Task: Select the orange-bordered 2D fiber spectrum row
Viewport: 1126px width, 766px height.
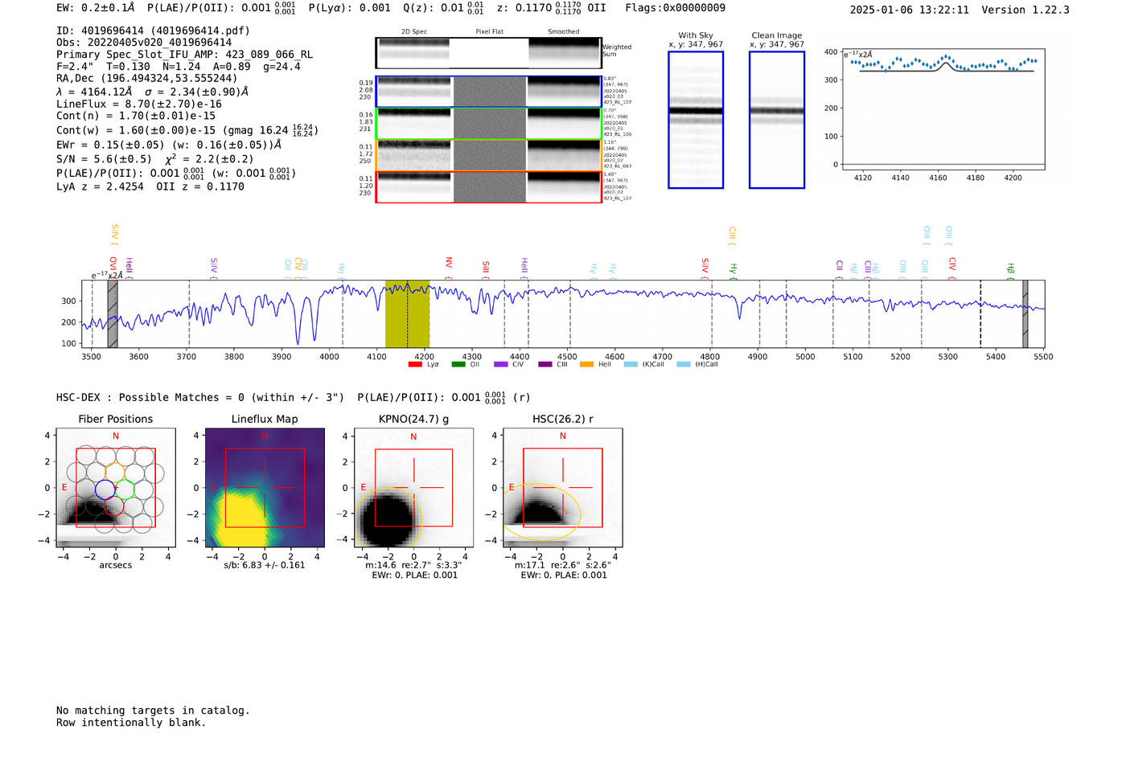Action: [488, 155]
